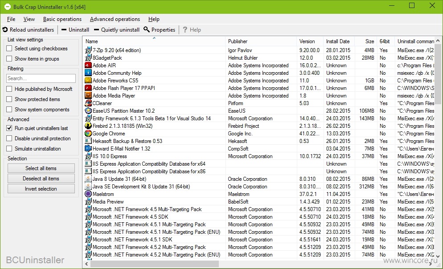
Task: Click the Adobe Flash Player 17 icon
Action: point(88,88)
